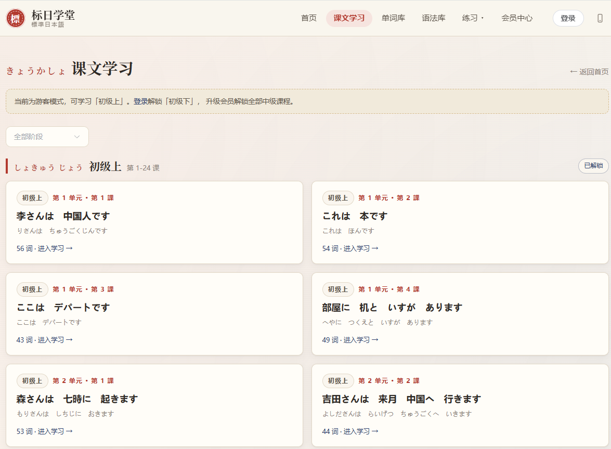Open lesson via 54 词 · 进入学习 link
The width and height of the screenshot is (611, 449).
(350, 248)
